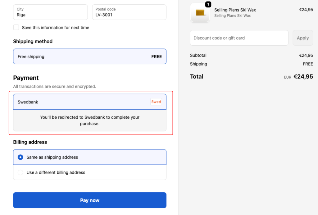Choose the Swedbank payment option
The image size is (318, 215).
click(81, 102)
